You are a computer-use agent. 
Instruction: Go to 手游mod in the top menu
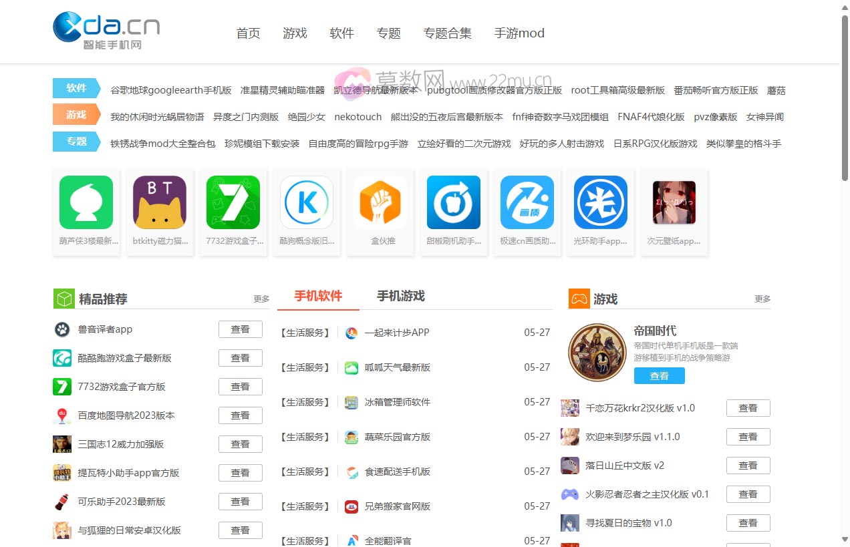click(519, 33)
